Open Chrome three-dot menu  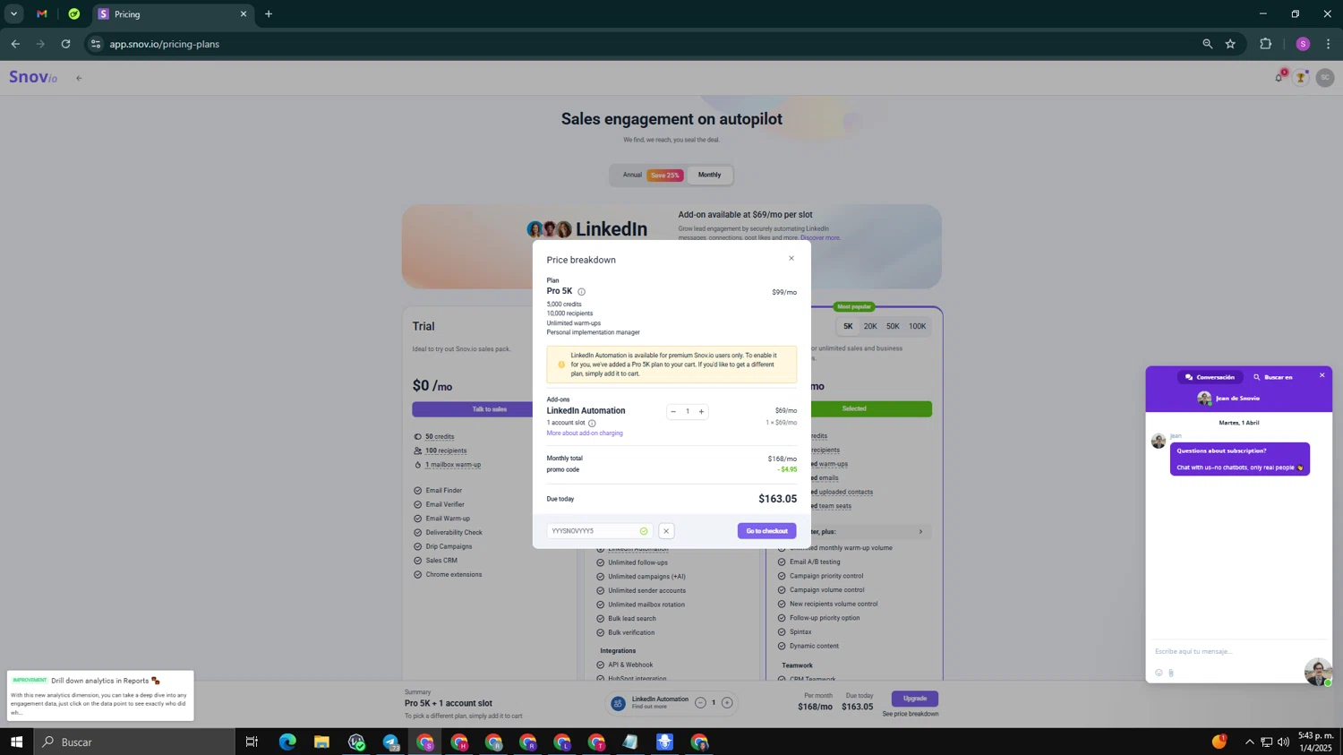point(1328,44)
